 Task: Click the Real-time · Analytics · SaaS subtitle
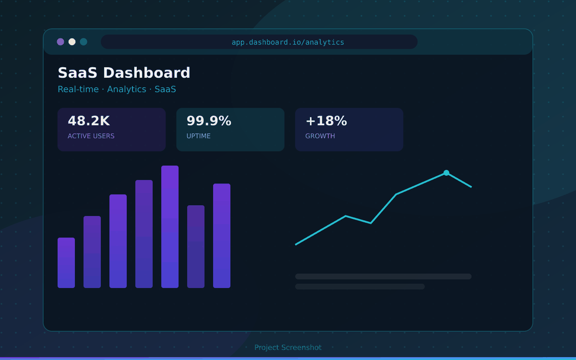[x=117, y=89]
